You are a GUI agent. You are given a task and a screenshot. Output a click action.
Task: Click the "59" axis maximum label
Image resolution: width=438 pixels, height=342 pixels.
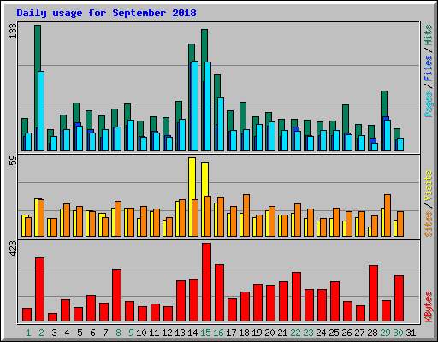tap(13, 161)
